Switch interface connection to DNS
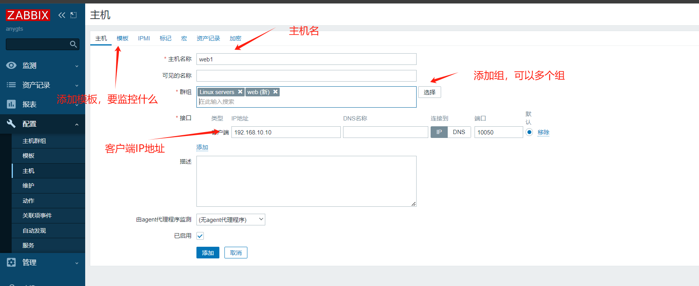Viewport: 699px width, 286px height. 459,132
